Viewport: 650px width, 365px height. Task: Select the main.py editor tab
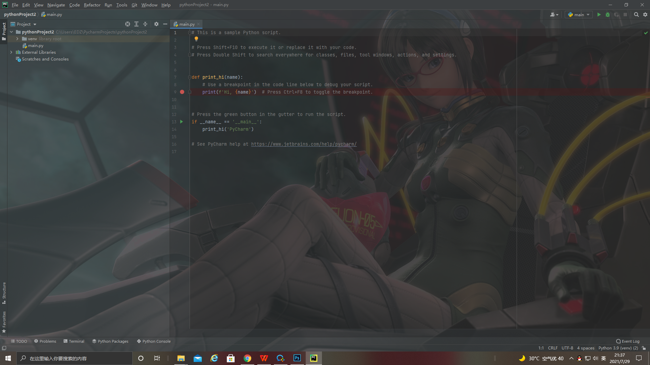click(x=187, y=24)
